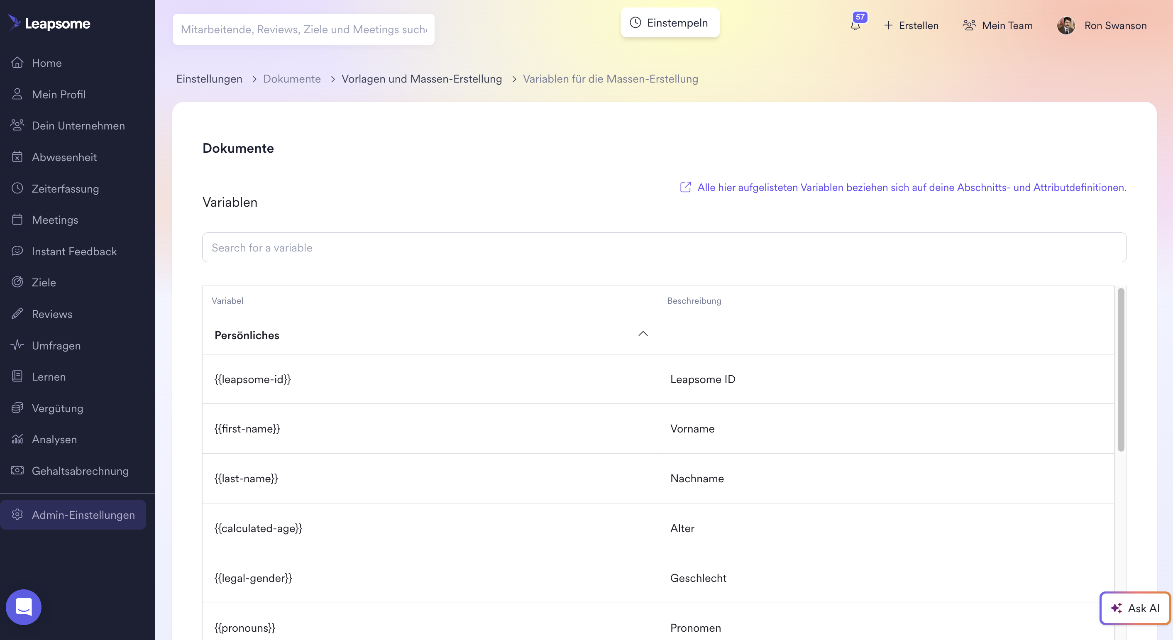Image resolution: width=1173 pixels, height=640 pixels.
Task: Select the {{first-name}} variable
Action: (247, 429)
